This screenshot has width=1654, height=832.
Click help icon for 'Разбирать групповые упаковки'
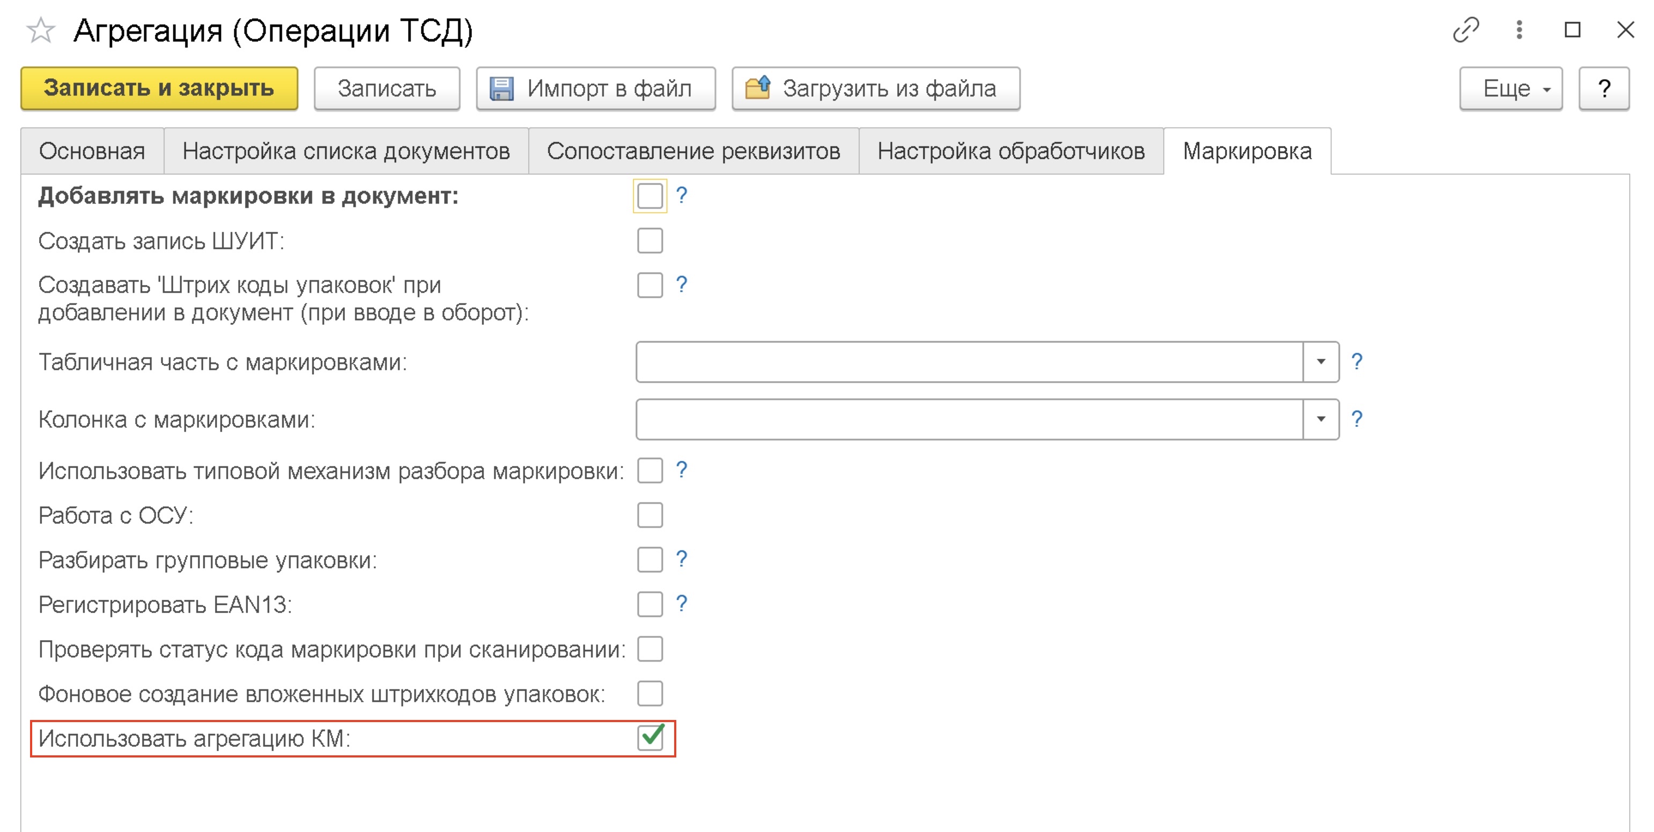681,559
